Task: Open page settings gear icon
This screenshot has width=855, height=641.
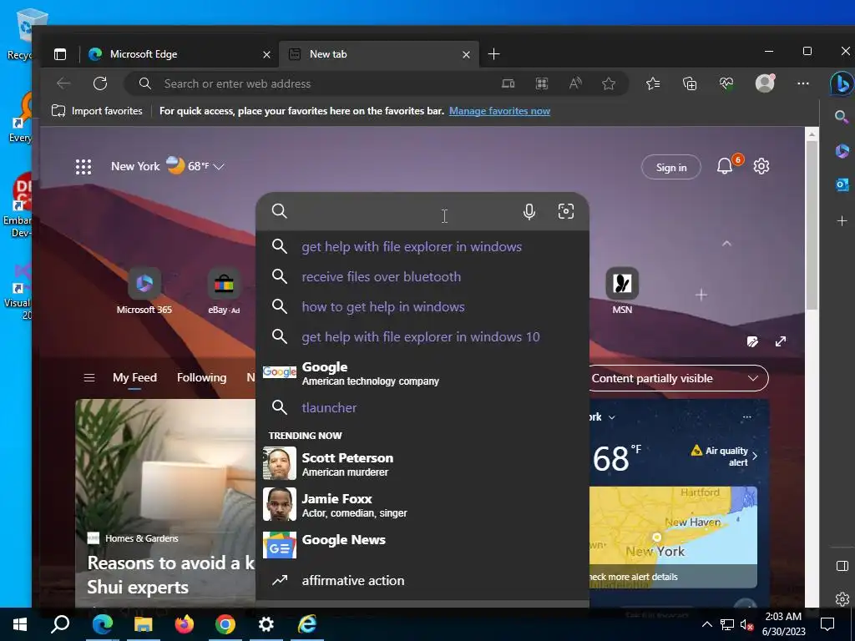Action: pos(761,166)
